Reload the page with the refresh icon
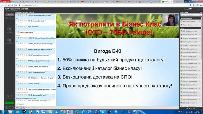Viewport: 203px width, 114px height. pyautogui.click(x=9, y=5)
